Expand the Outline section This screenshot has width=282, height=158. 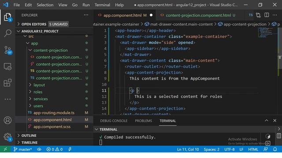tap(29, 136)
